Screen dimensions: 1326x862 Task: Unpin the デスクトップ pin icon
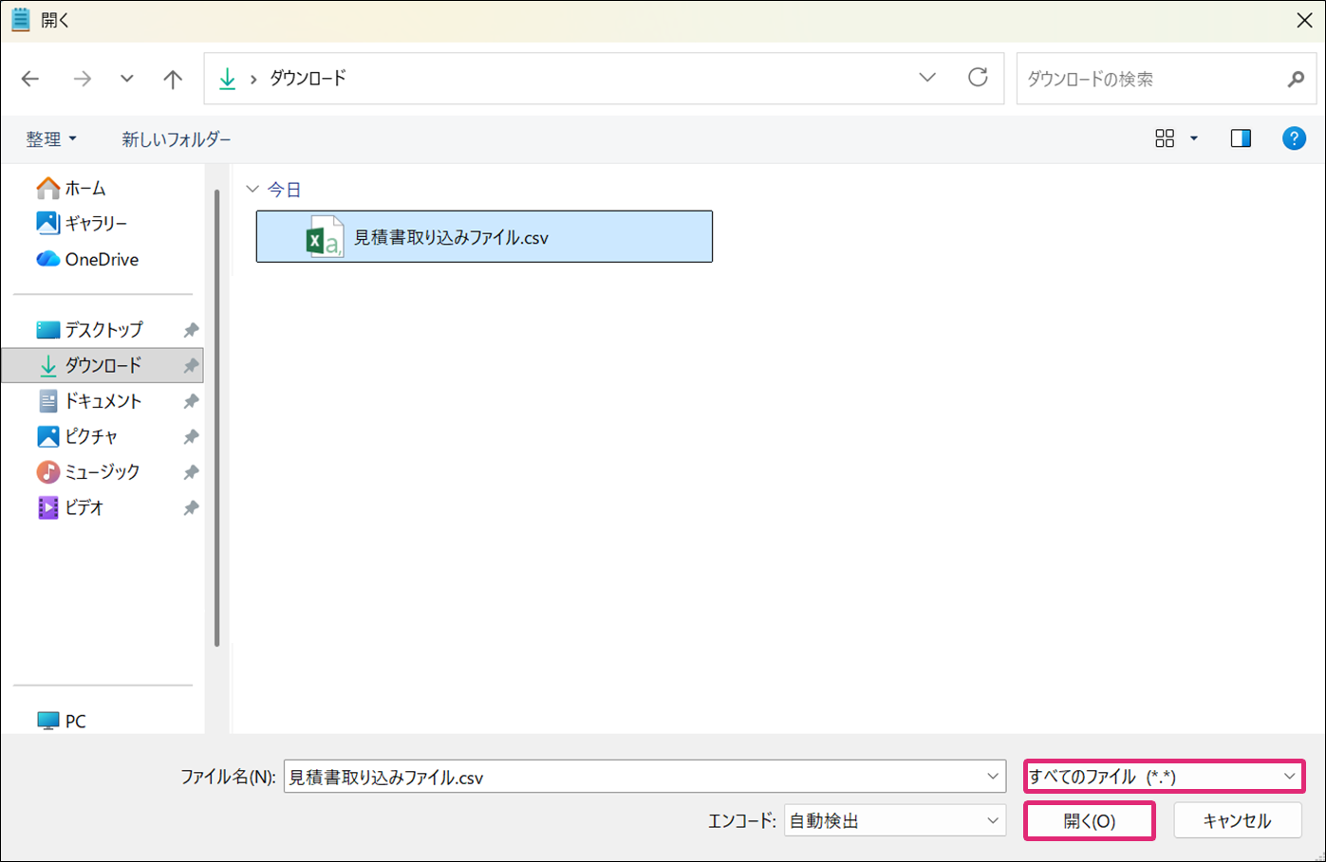click(x=191, y=330)
